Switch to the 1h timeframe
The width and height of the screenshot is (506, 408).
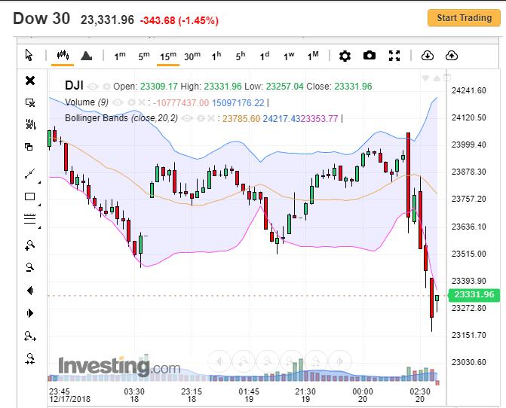pos(216,56)
